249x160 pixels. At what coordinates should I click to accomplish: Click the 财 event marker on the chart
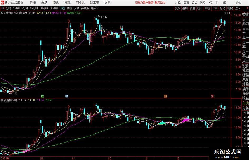click(67, 96)
